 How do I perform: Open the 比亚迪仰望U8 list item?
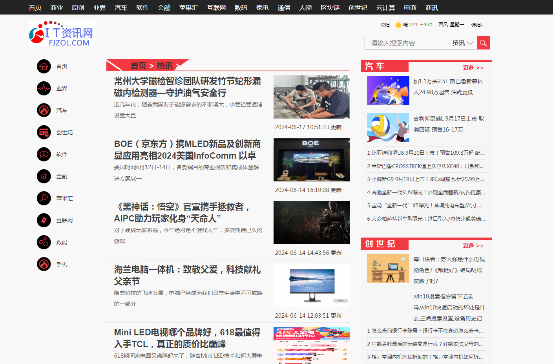(x=426, y=153)
